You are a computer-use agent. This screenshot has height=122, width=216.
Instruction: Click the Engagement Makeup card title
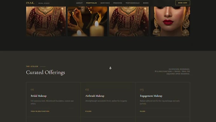coord(151,96)
